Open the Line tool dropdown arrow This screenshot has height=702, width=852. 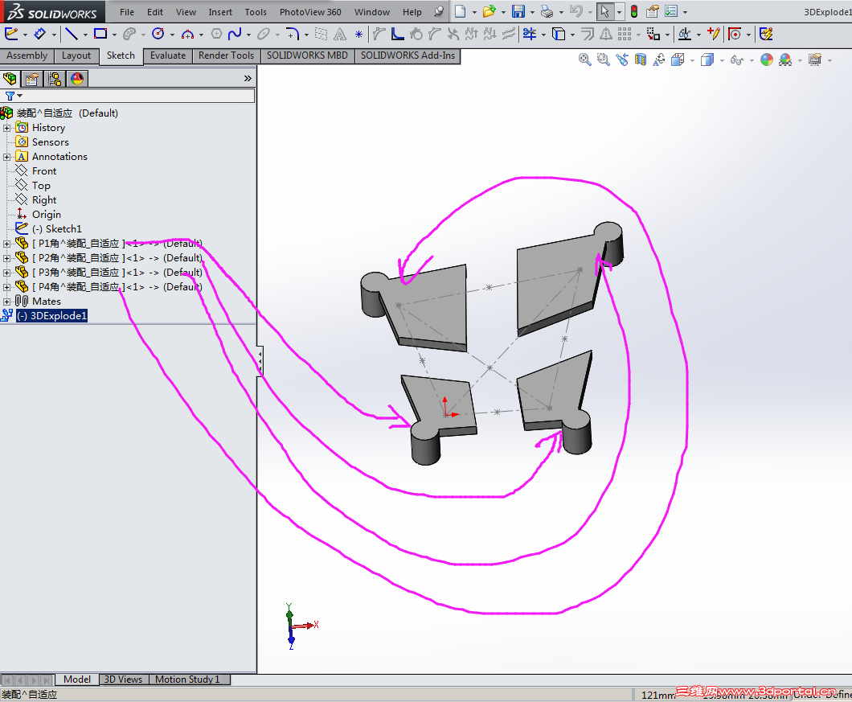[85, 35]
